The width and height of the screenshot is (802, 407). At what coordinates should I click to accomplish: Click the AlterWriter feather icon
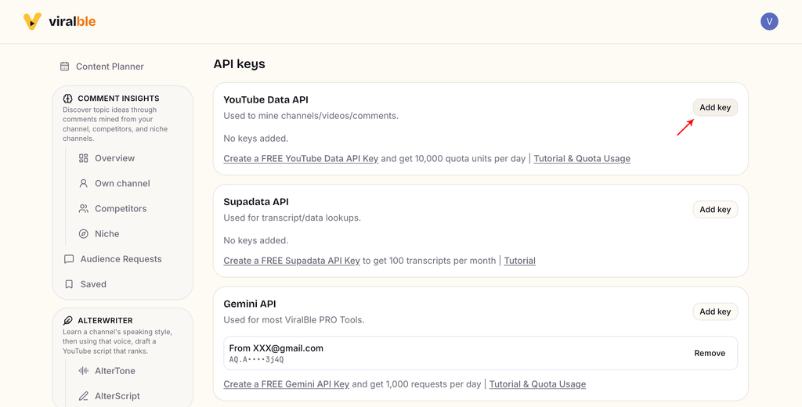[x=67, y=321]
